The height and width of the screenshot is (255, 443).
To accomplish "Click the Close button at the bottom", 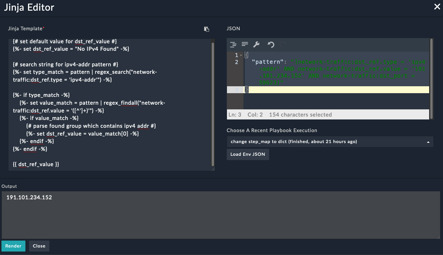I will coord(39,246).
